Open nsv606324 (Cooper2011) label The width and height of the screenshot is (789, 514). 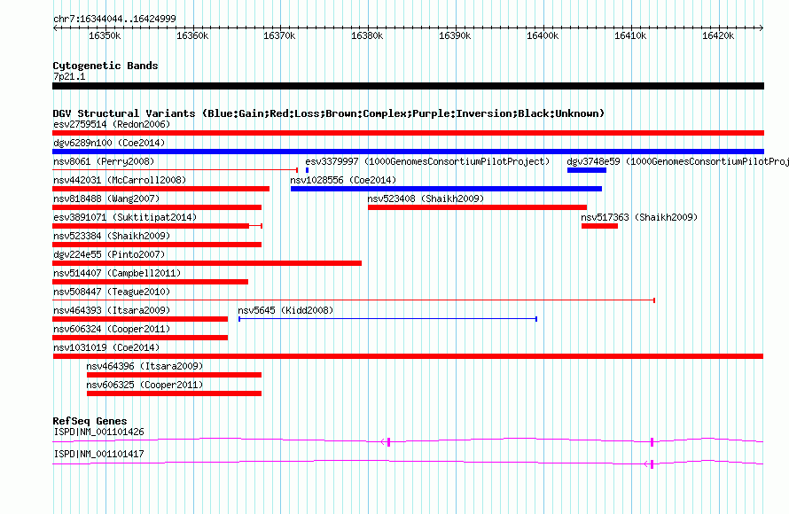[112, 329]
